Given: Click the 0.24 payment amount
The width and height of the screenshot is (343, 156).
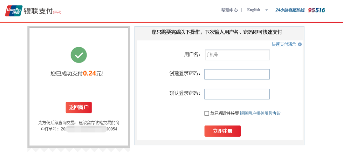Looking at the screenshot, I should (89, 73).
